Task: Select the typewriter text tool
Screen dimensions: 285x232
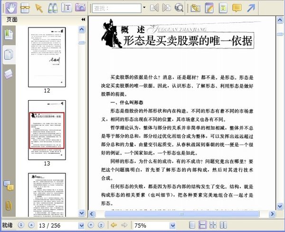Action: pyautogui.click(x=223, y=8)
